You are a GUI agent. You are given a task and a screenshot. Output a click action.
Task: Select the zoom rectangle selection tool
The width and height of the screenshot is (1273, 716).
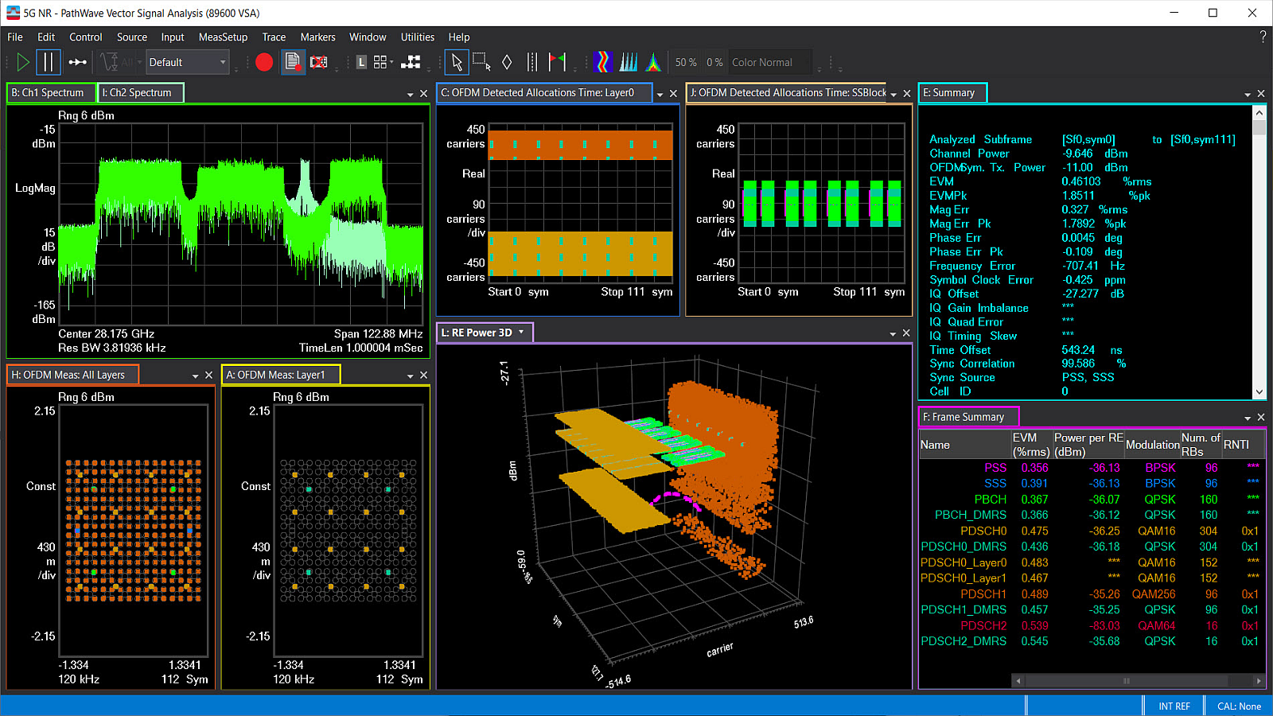coord(481,61)
